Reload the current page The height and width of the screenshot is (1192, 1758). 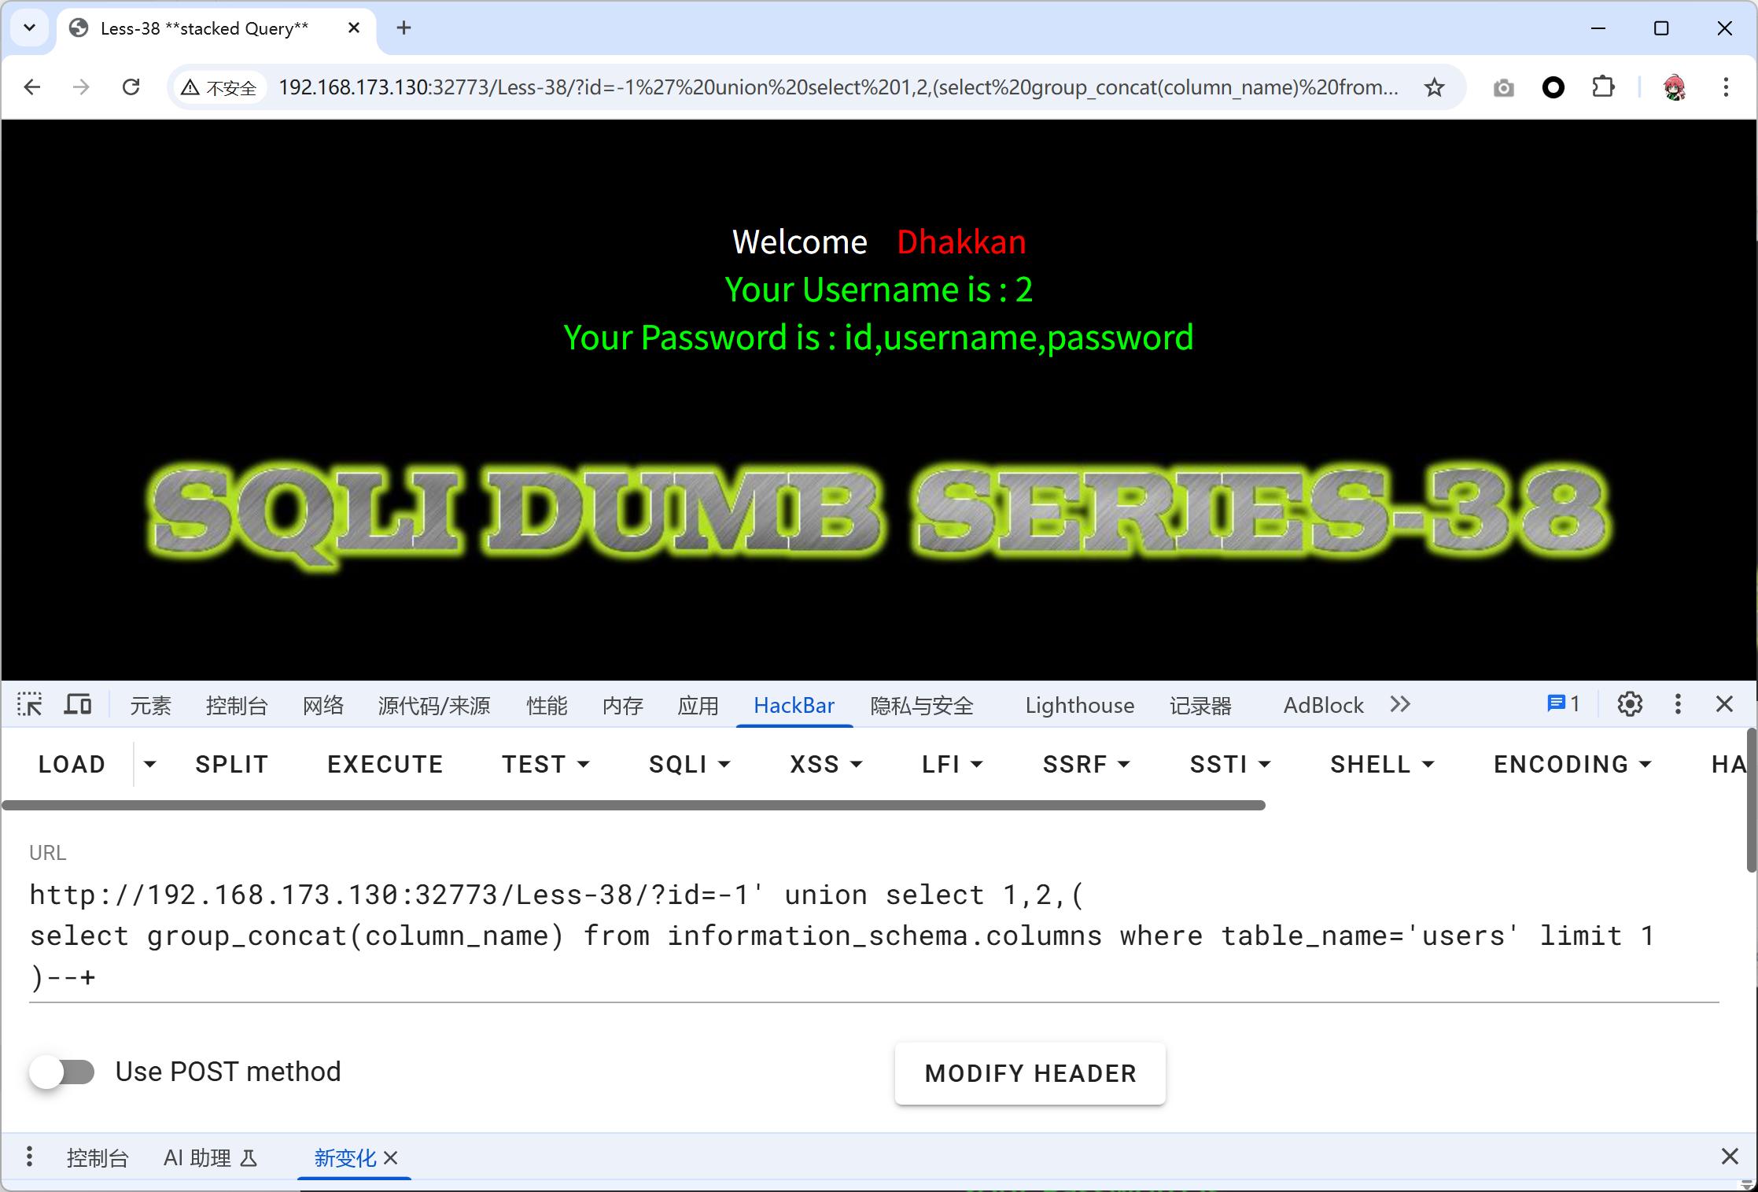131,87
